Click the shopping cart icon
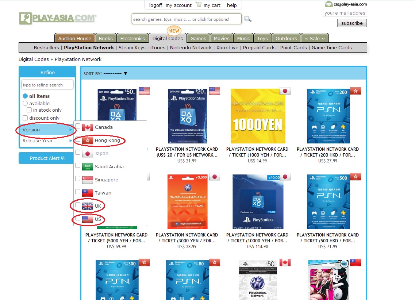 199,5
